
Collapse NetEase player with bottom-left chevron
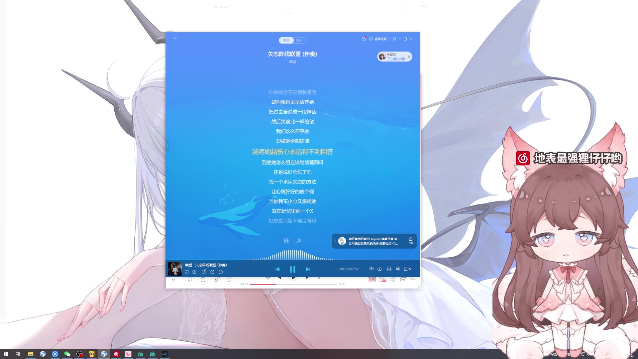(x=173, y=280)
